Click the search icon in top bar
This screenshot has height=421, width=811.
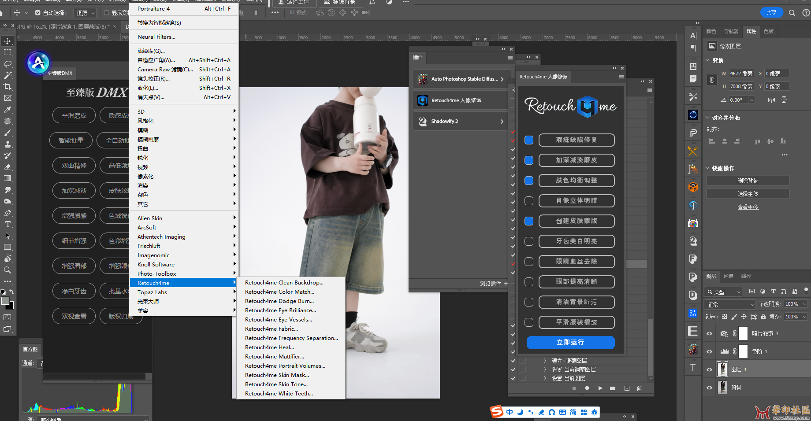792,13
